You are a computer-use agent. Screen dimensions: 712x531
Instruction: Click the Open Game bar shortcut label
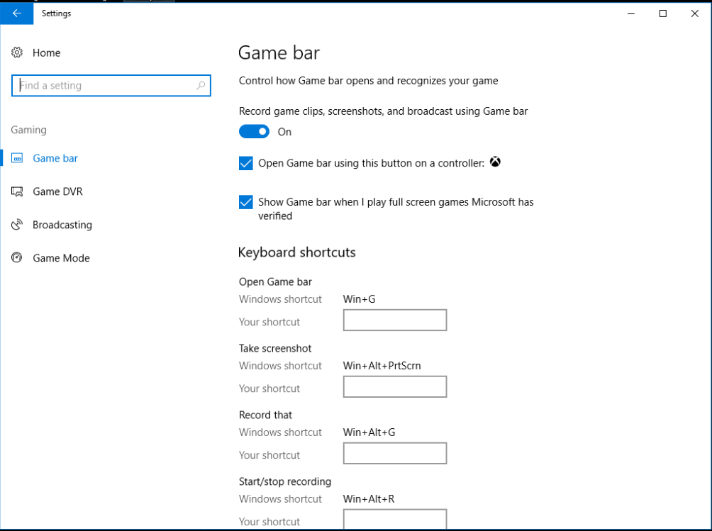[276, 282]
